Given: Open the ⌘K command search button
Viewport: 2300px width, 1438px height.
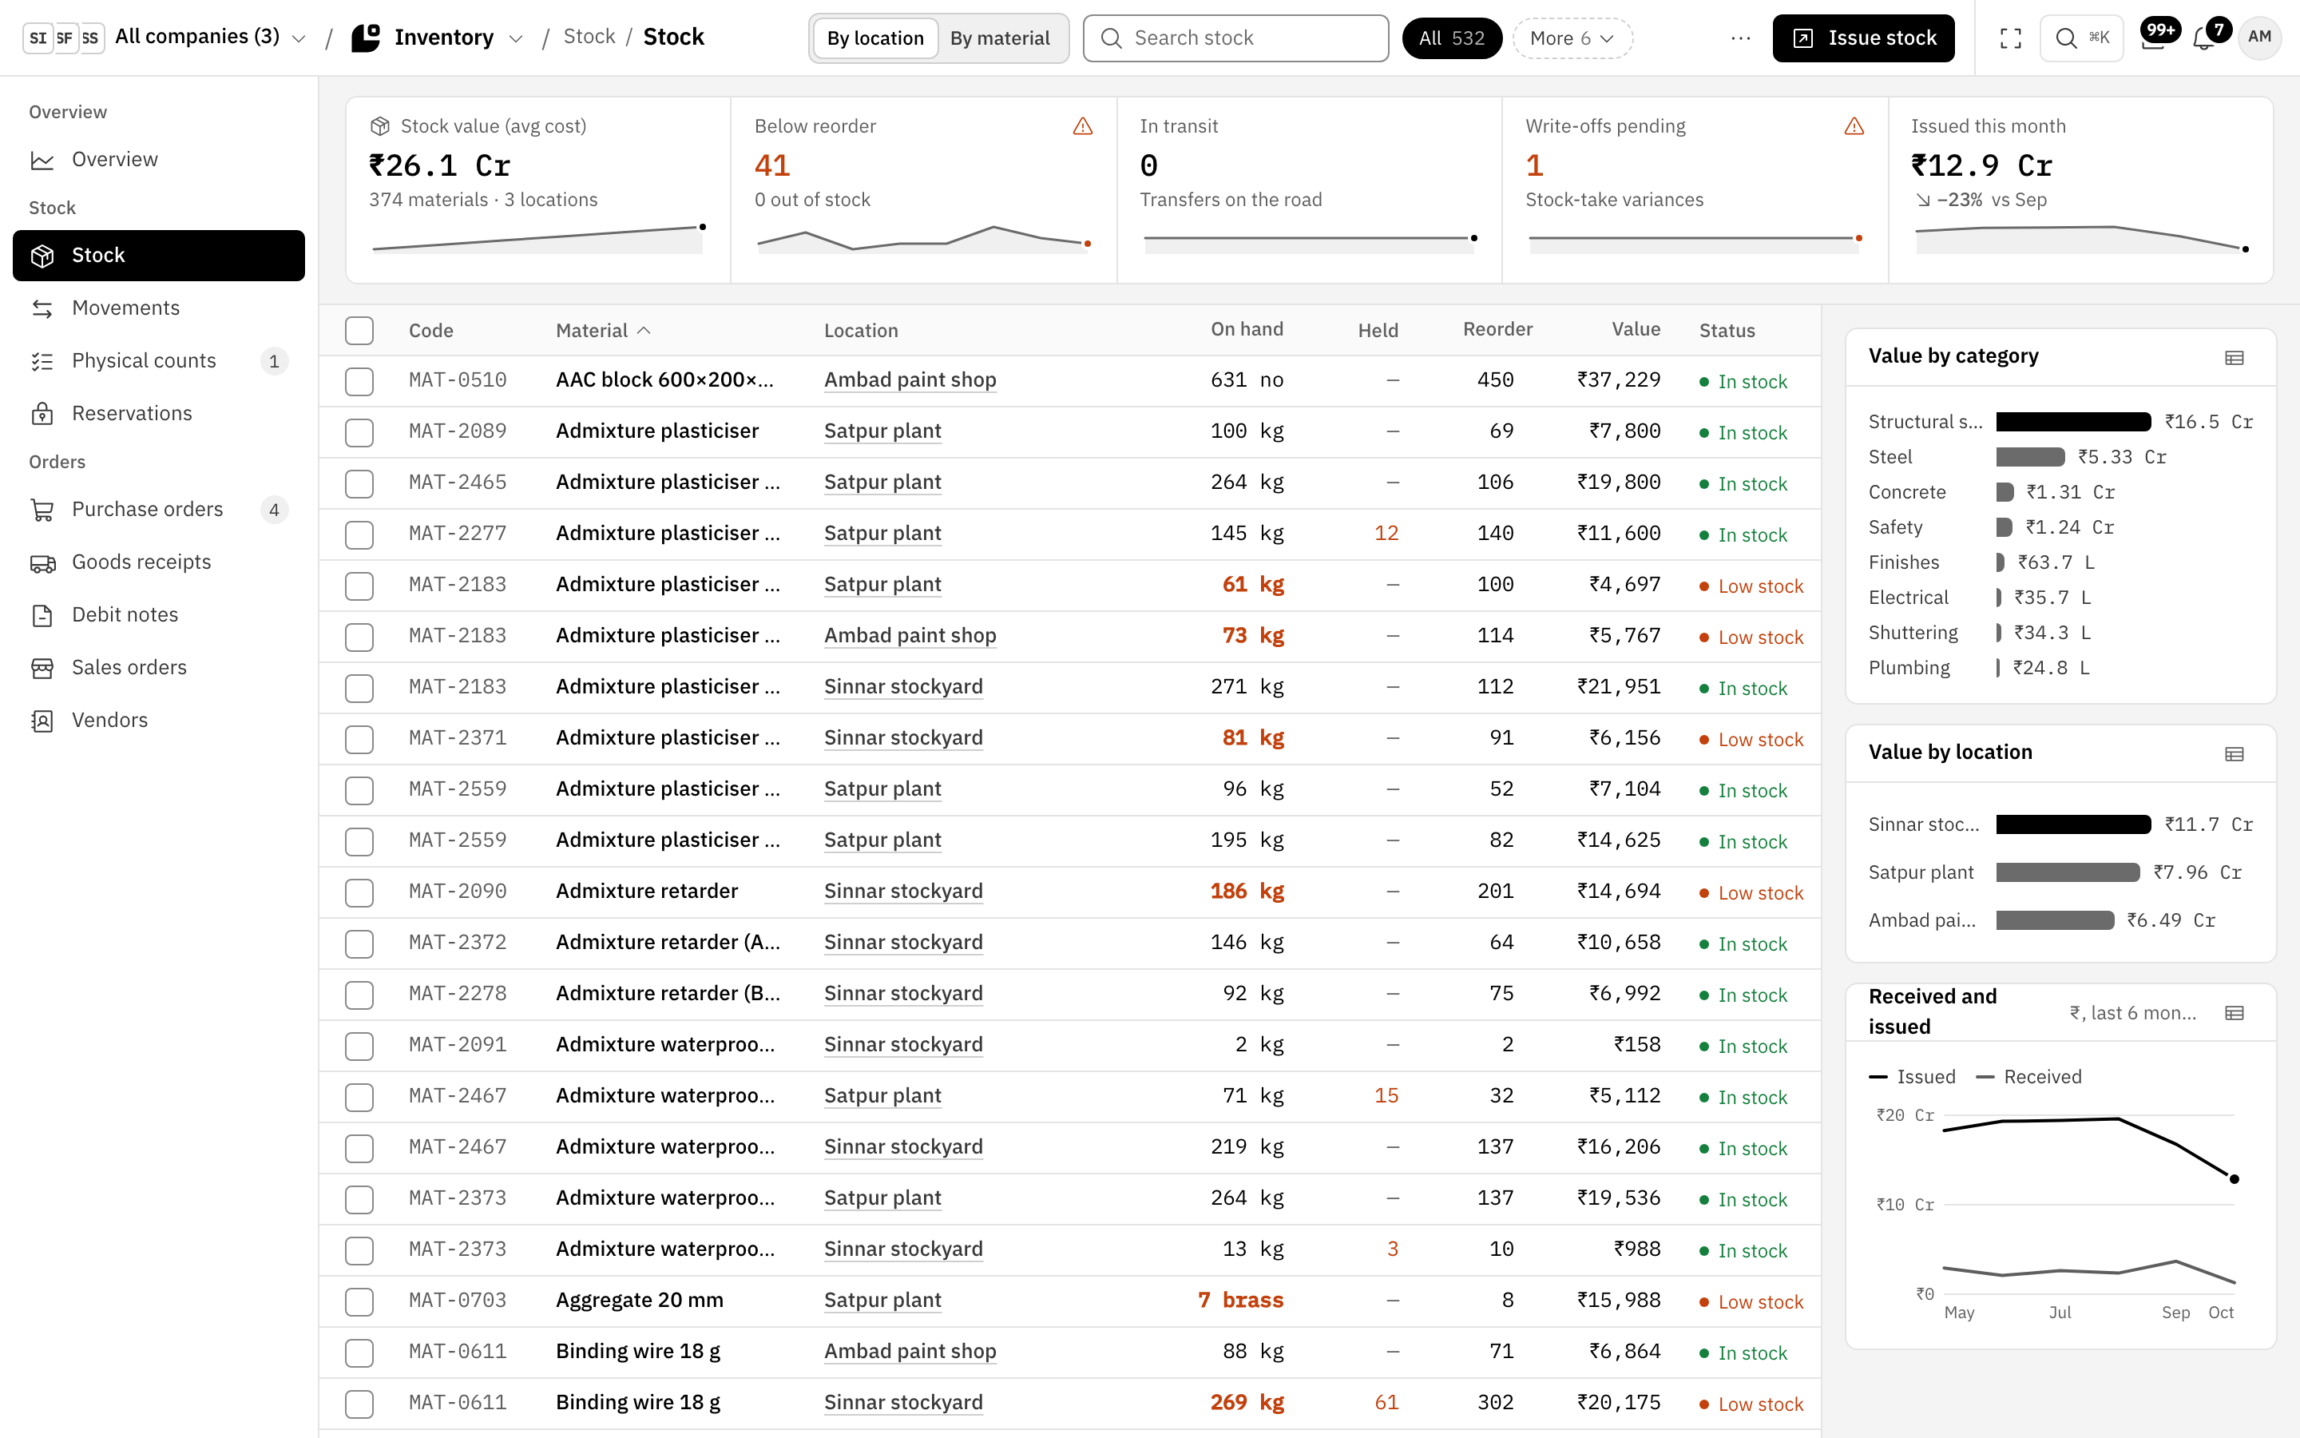Looking at the screenshot, I should (x=2081, y=38).
